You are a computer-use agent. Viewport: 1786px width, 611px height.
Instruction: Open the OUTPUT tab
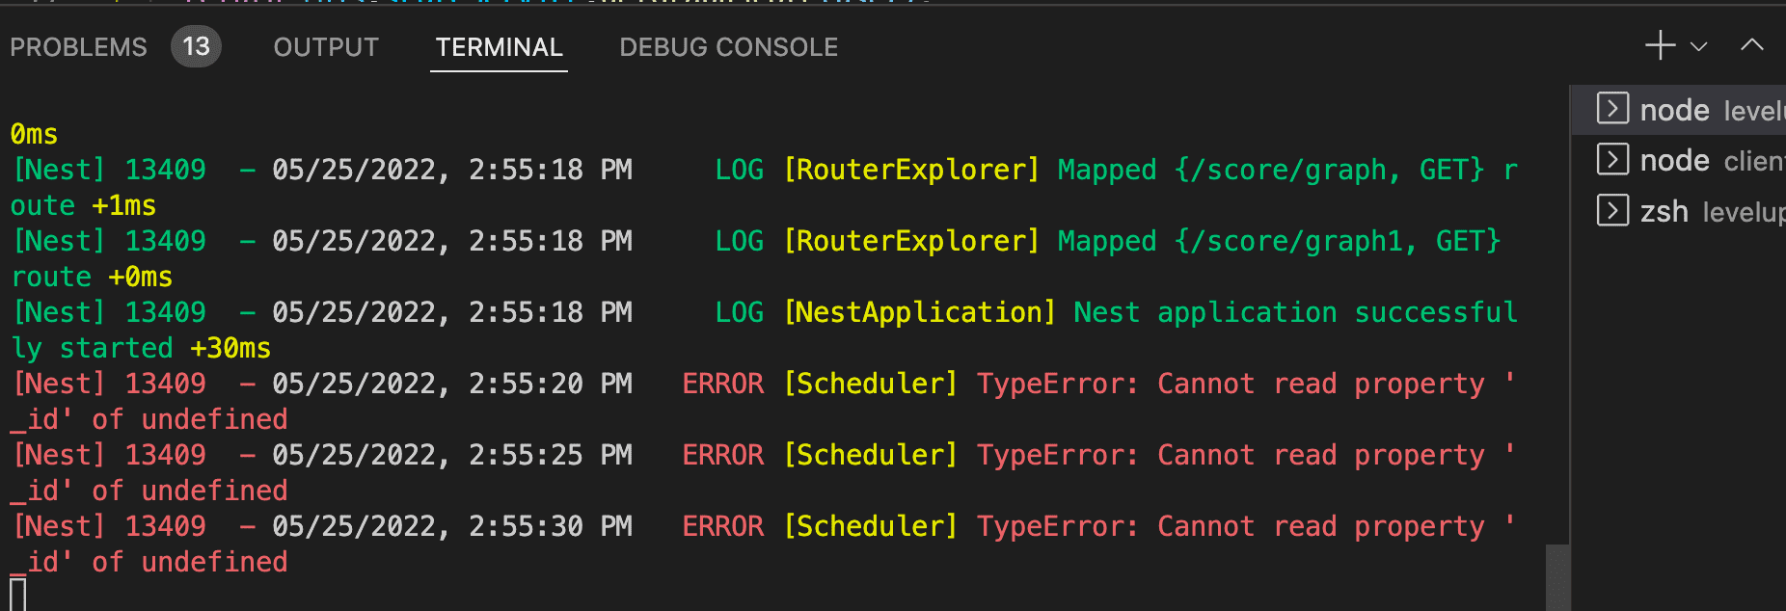(326, 47)
